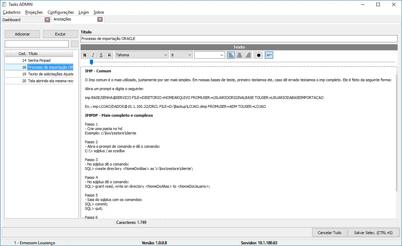Center-align the text

point(239,55)
